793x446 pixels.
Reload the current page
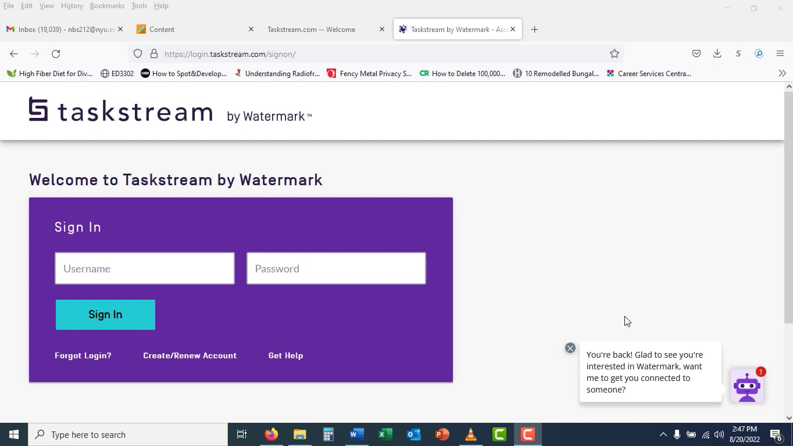[56, 54]
